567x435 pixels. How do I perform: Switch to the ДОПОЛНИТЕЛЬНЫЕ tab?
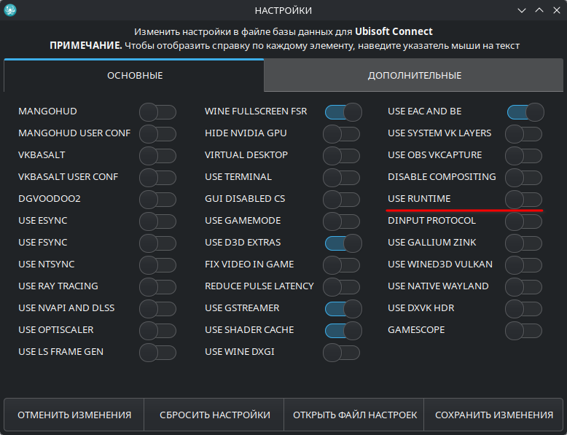[414, 75]
